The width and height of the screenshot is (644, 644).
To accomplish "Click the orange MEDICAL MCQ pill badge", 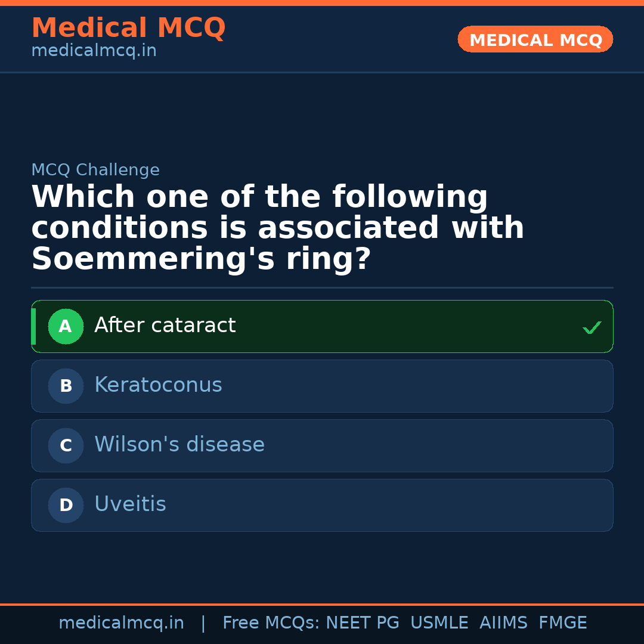I will tap(535, 39).
